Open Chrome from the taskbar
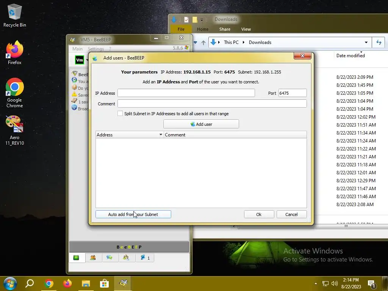The width and height of the screenshot is (388, 291). click(x=49, y=283)
